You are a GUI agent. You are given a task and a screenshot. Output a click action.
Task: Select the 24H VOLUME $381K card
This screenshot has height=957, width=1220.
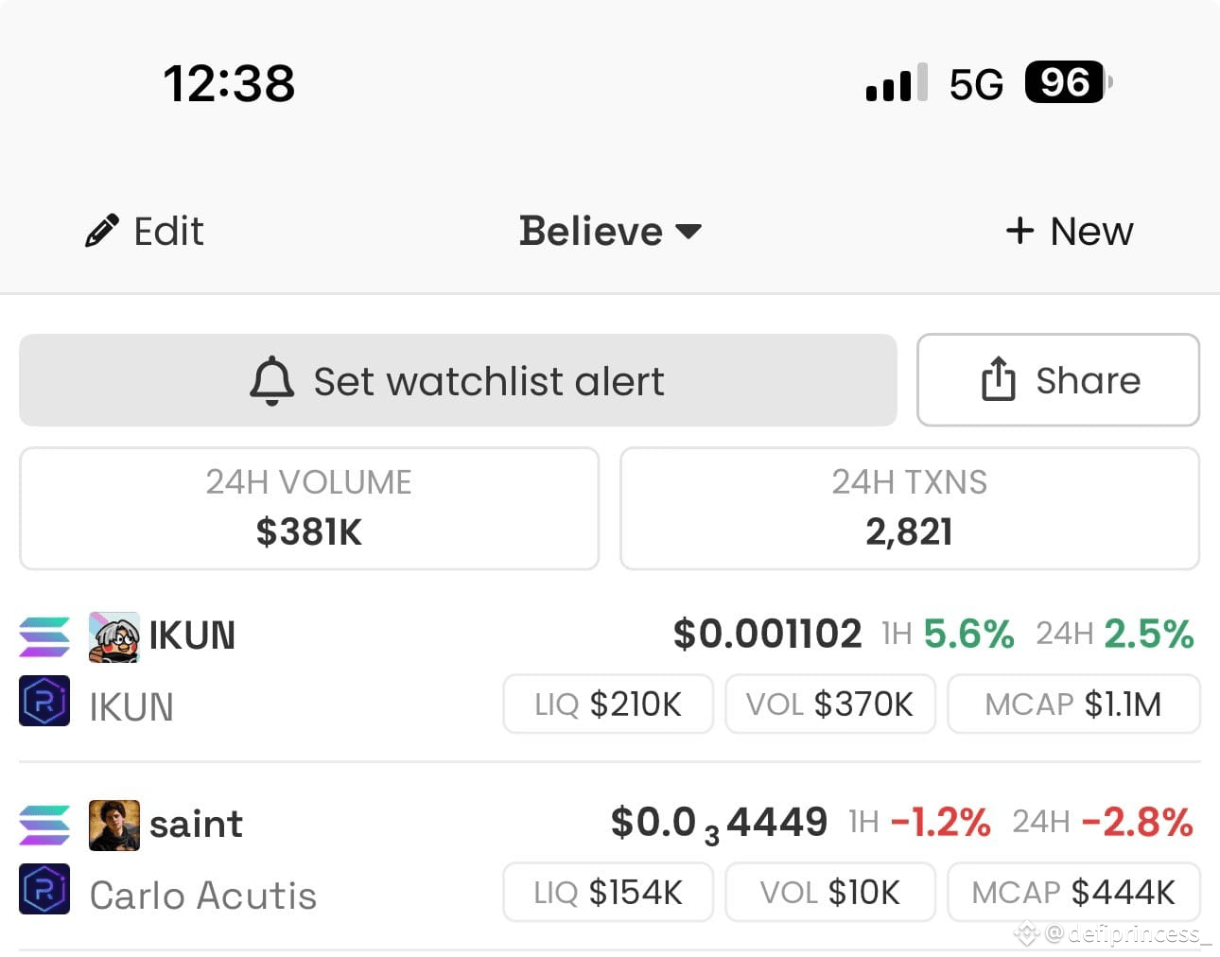(x=309, y=509)
